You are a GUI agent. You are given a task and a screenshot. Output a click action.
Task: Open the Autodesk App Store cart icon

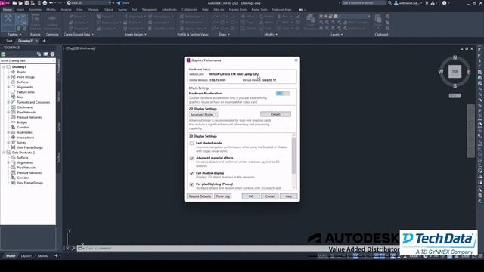point(427,3)
